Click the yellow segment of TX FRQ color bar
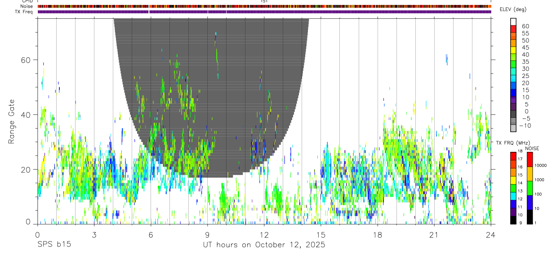The height and width of the screenshot is (254, 552). tap(513, 181)
